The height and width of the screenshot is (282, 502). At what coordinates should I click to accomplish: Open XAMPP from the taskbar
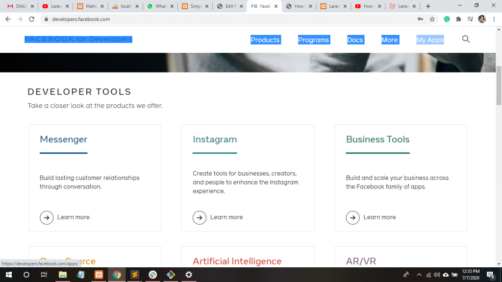(99, 275)
